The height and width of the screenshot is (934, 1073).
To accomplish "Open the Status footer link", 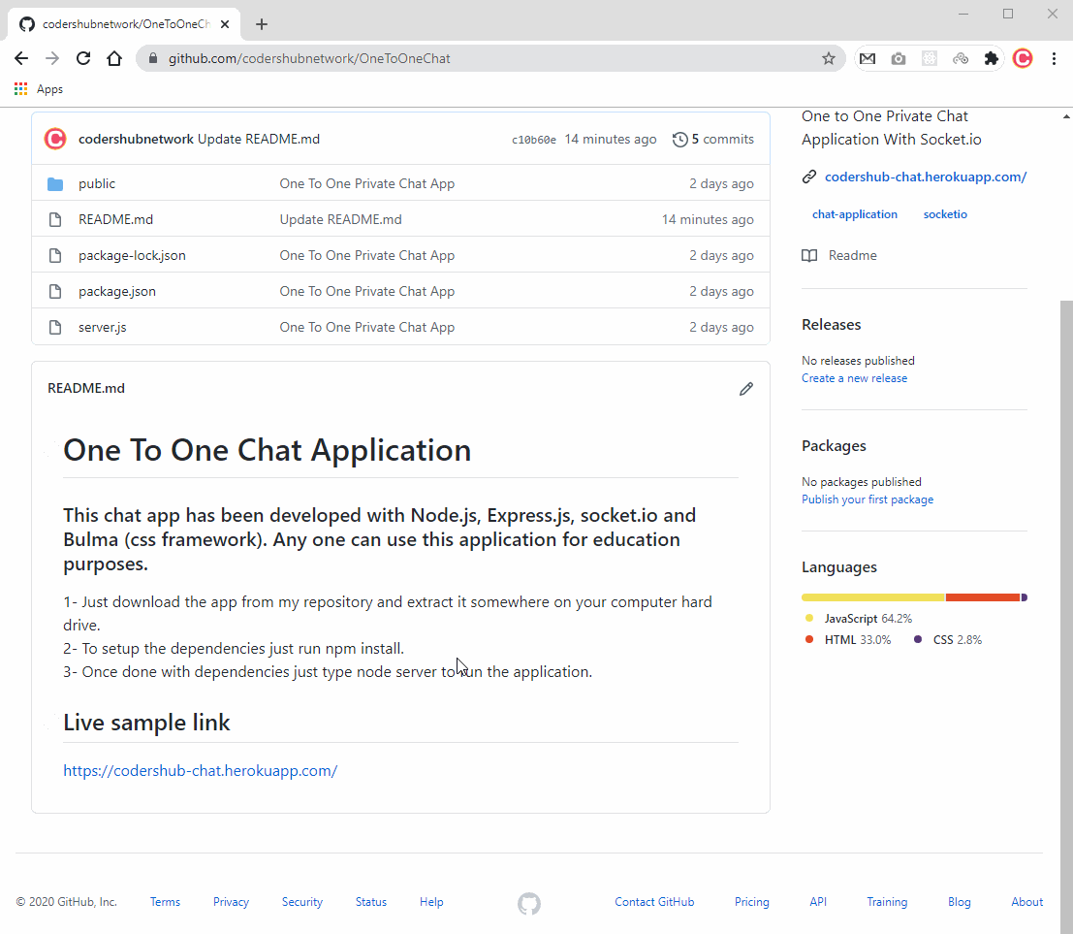I will [x=371, y=902].
